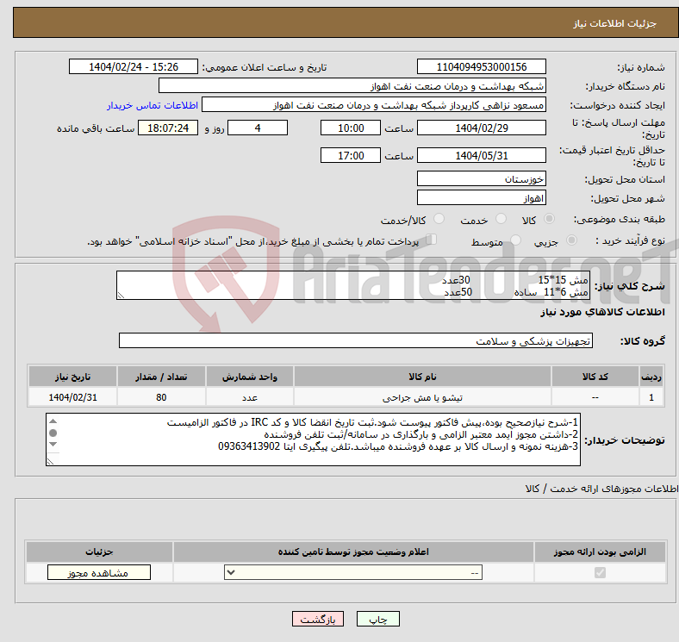Click the buyer organization name field
Image resolution: width=679 pixels, height=642 pixels.
pyautogui.click(x=352, y=86)
